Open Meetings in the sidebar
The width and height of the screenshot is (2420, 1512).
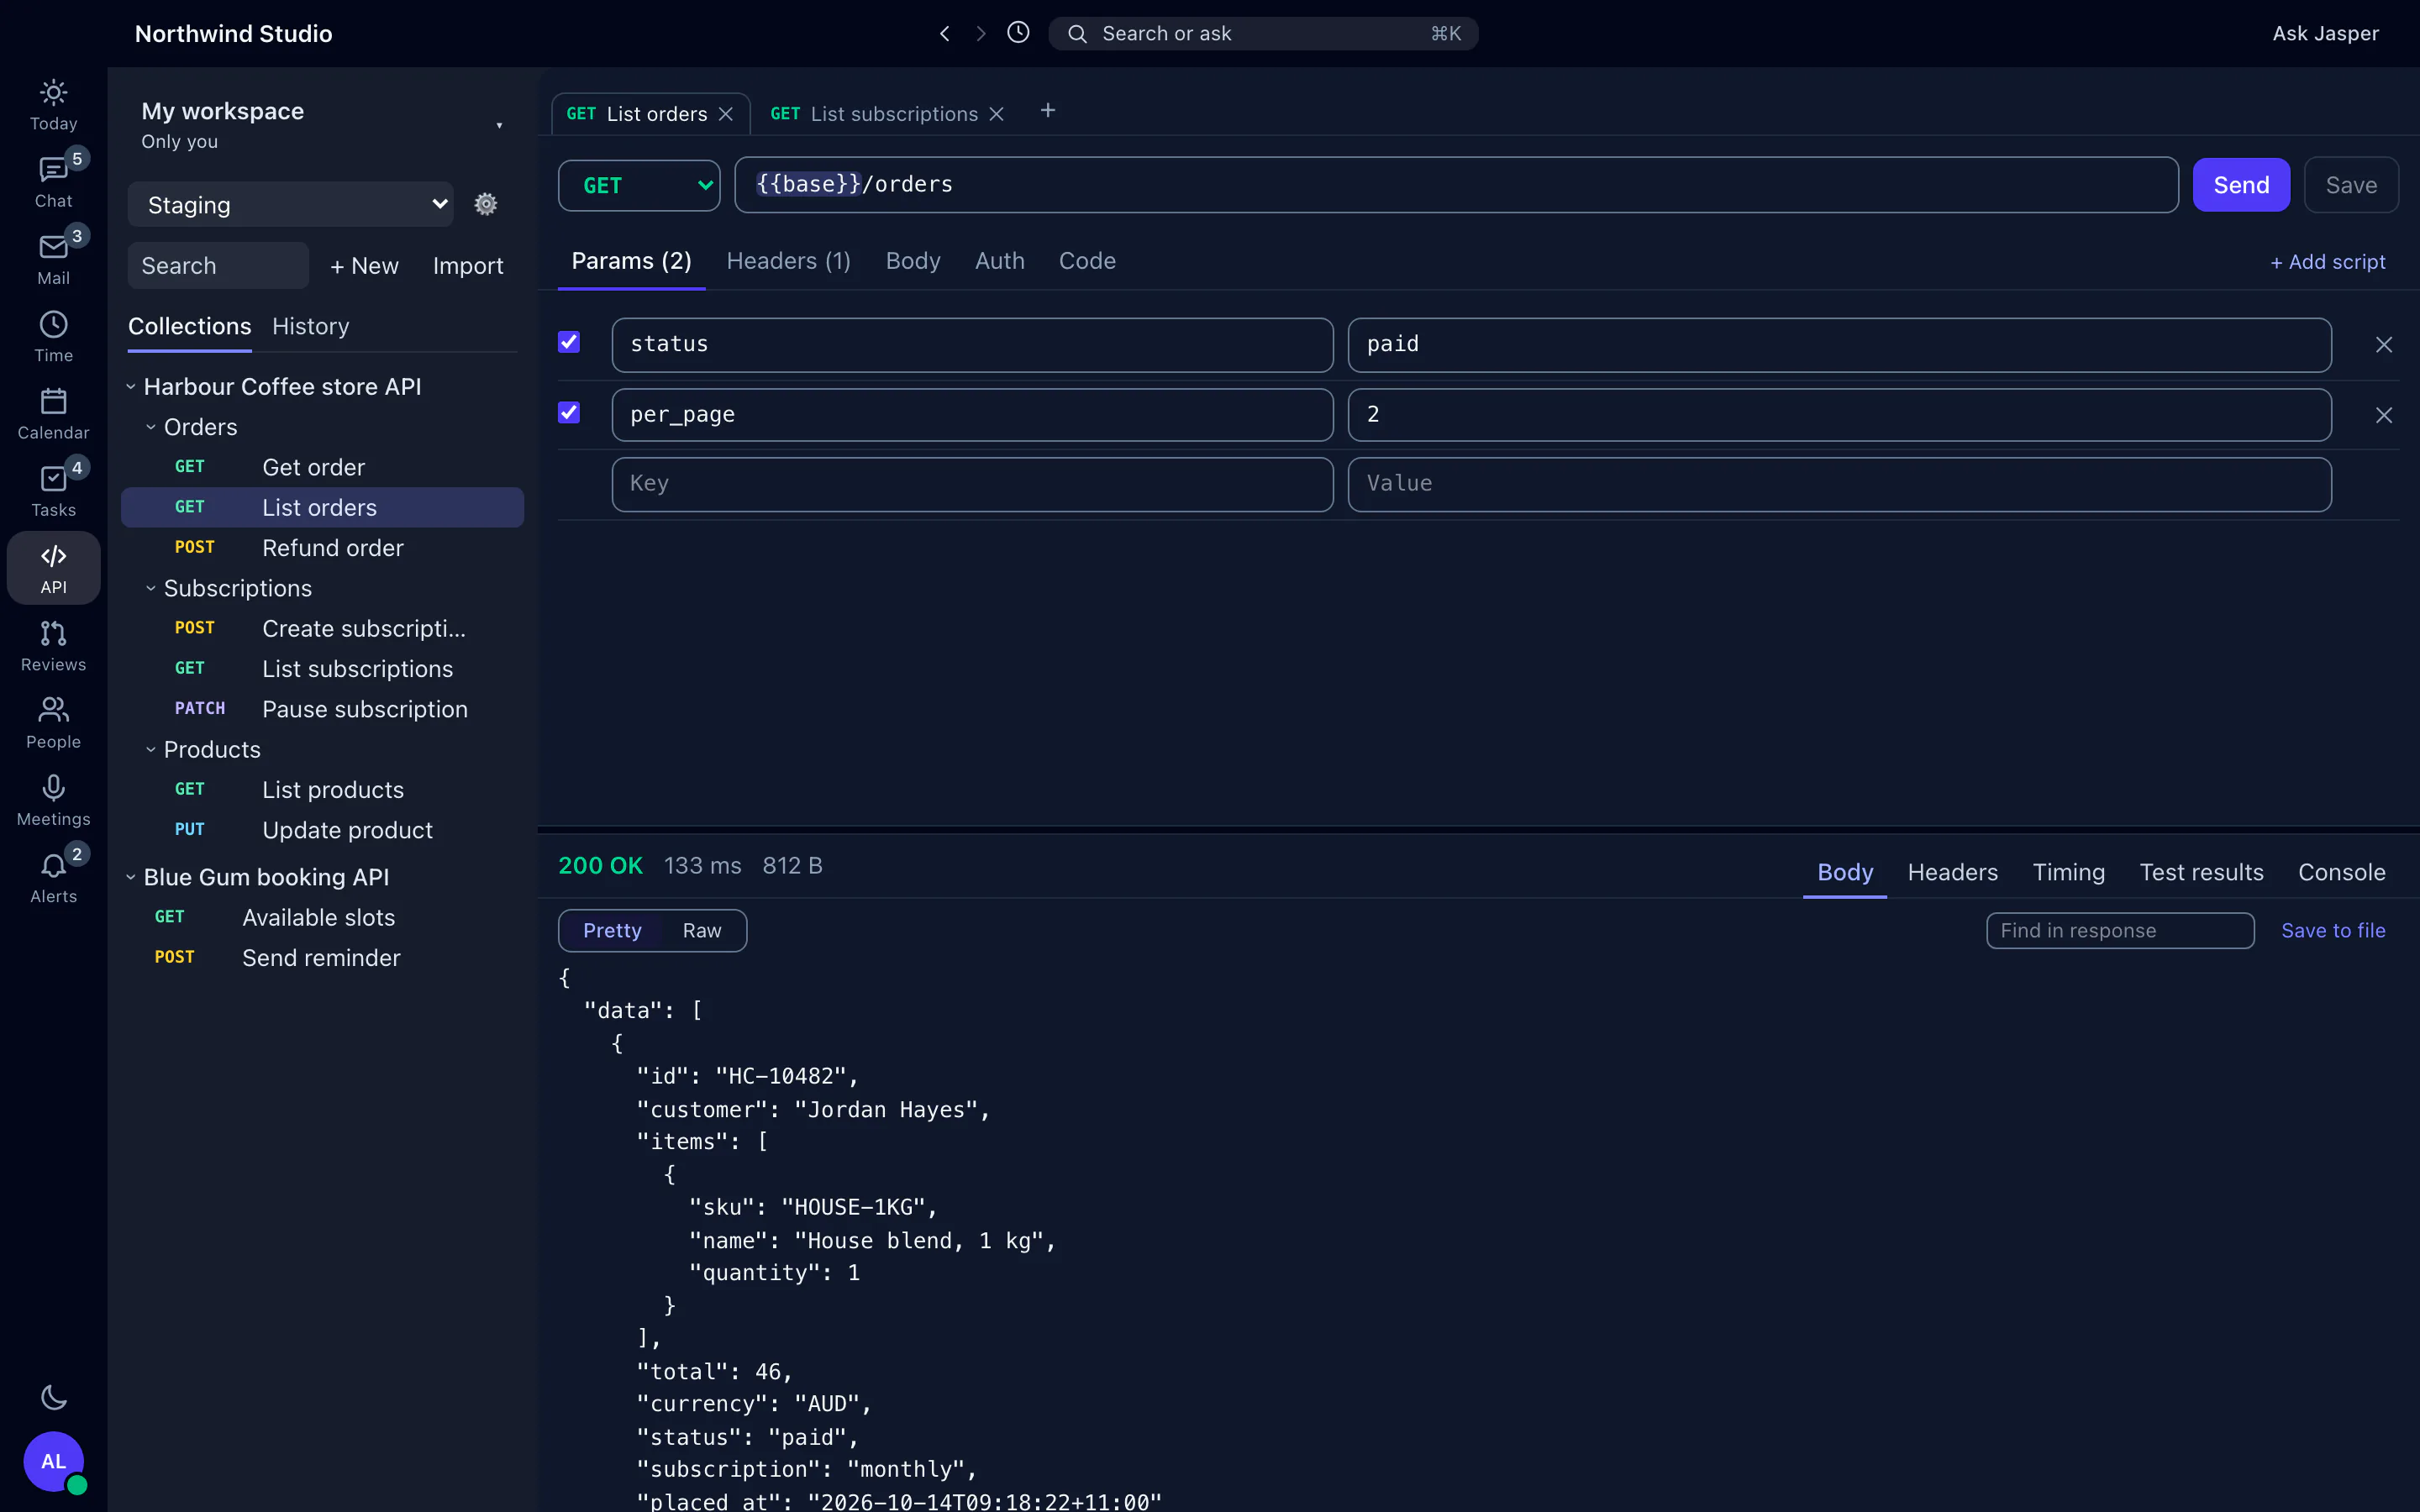pos(53,800)
